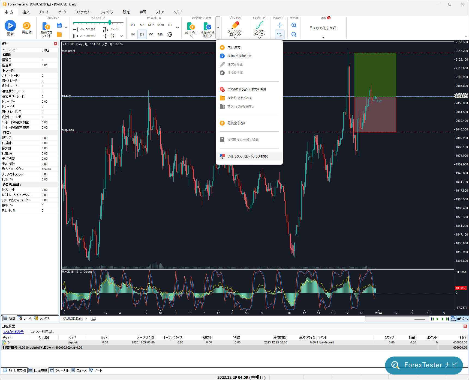
Task: Open project via orange folder icon
Action: [59, 34]
